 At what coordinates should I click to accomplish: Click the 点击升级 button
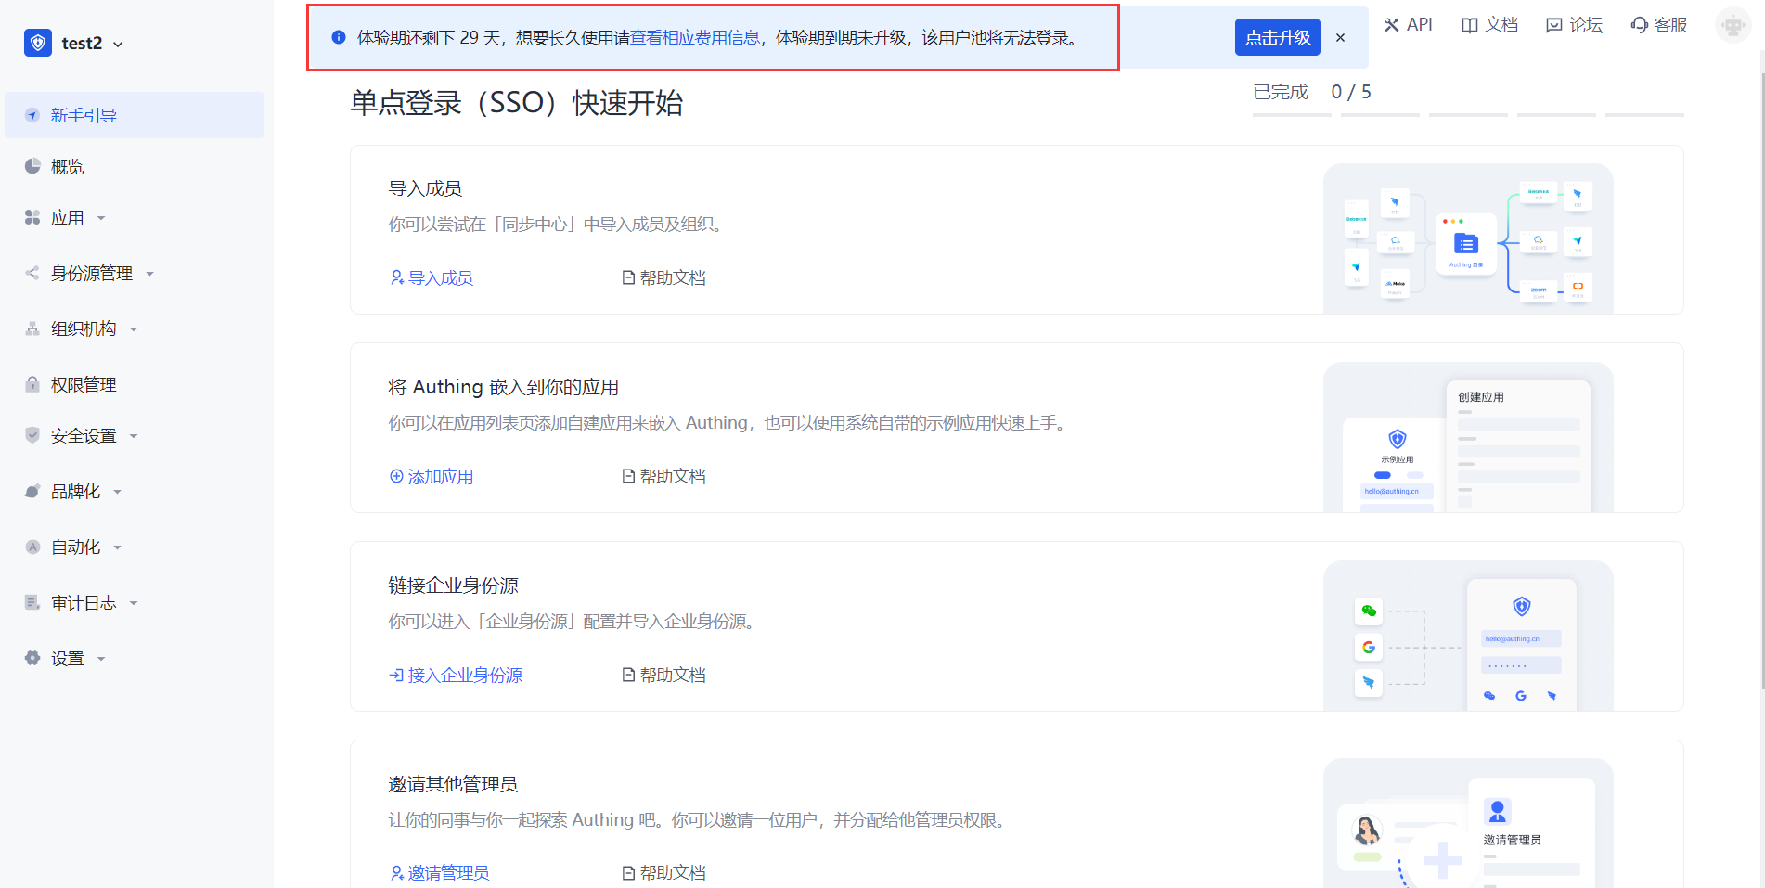1277,38
